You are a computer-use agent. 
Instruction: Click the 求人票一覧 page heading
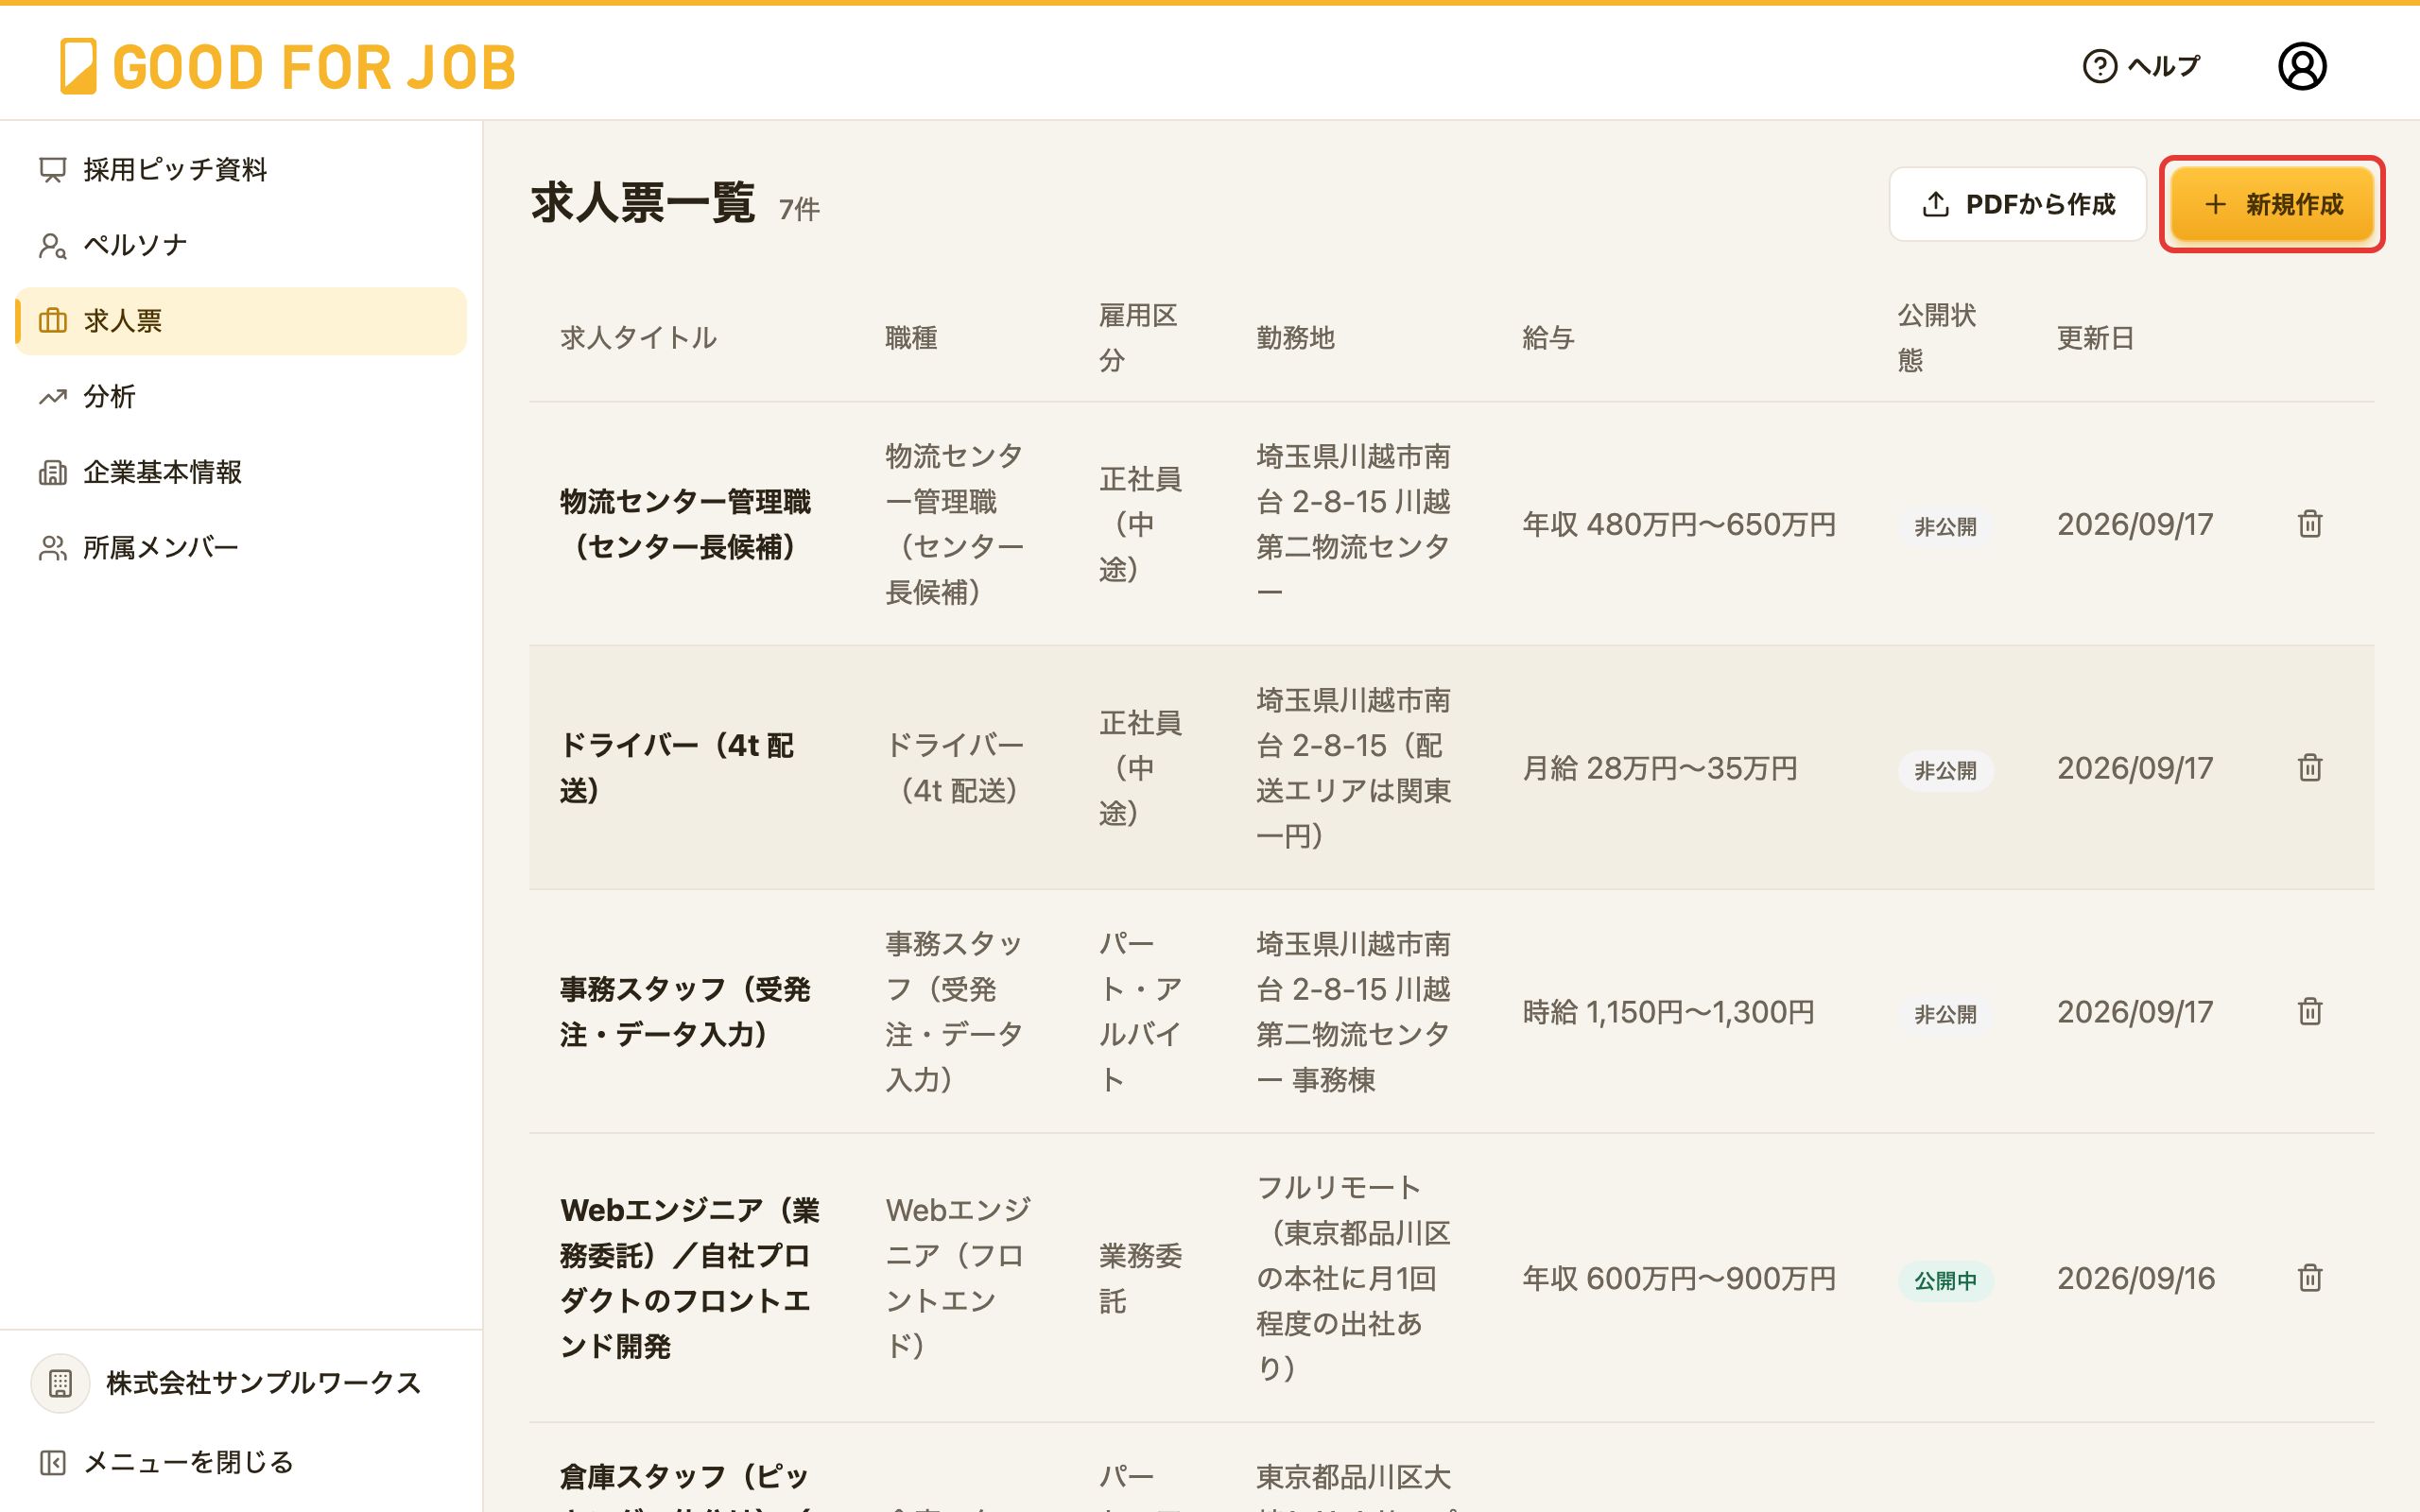(643, 203)
